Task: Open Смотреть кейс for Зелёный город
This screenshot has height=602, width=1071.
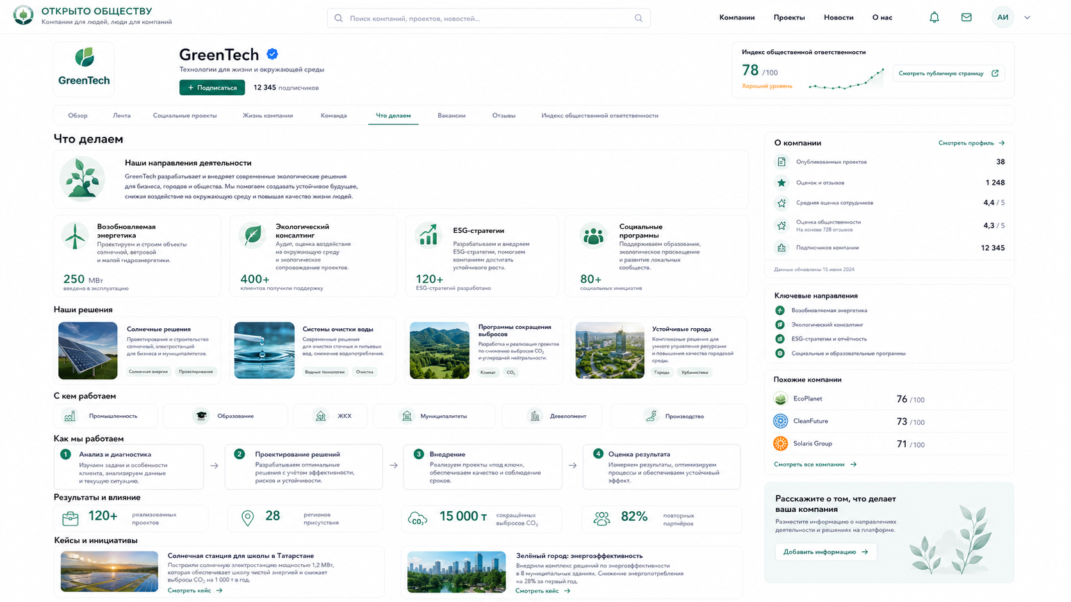Action: 543,591
